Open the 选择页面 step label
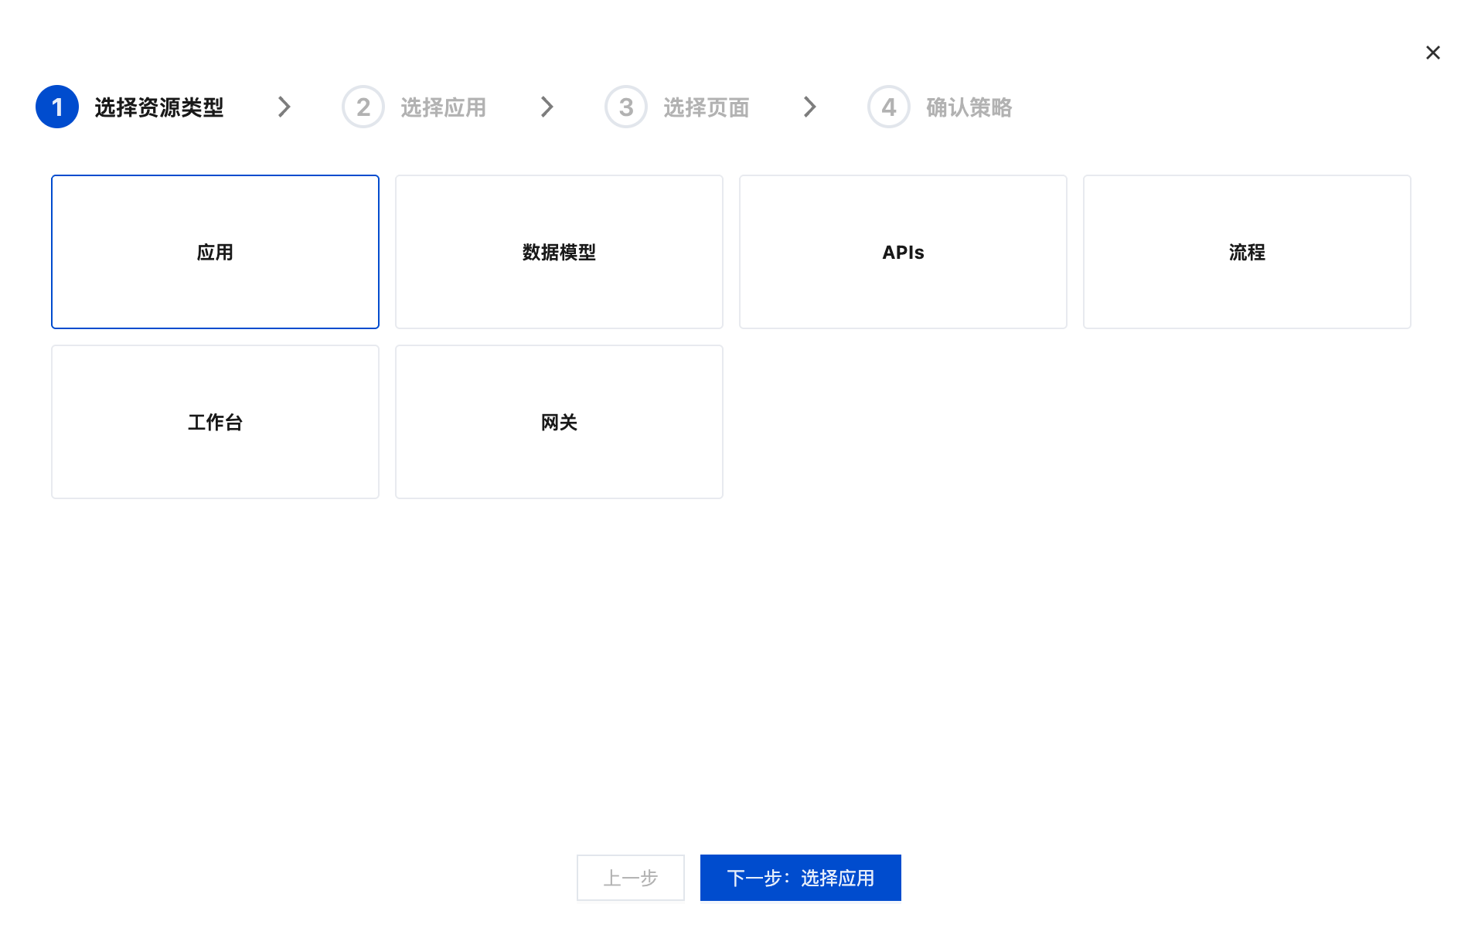 click(x=706, y=107)
